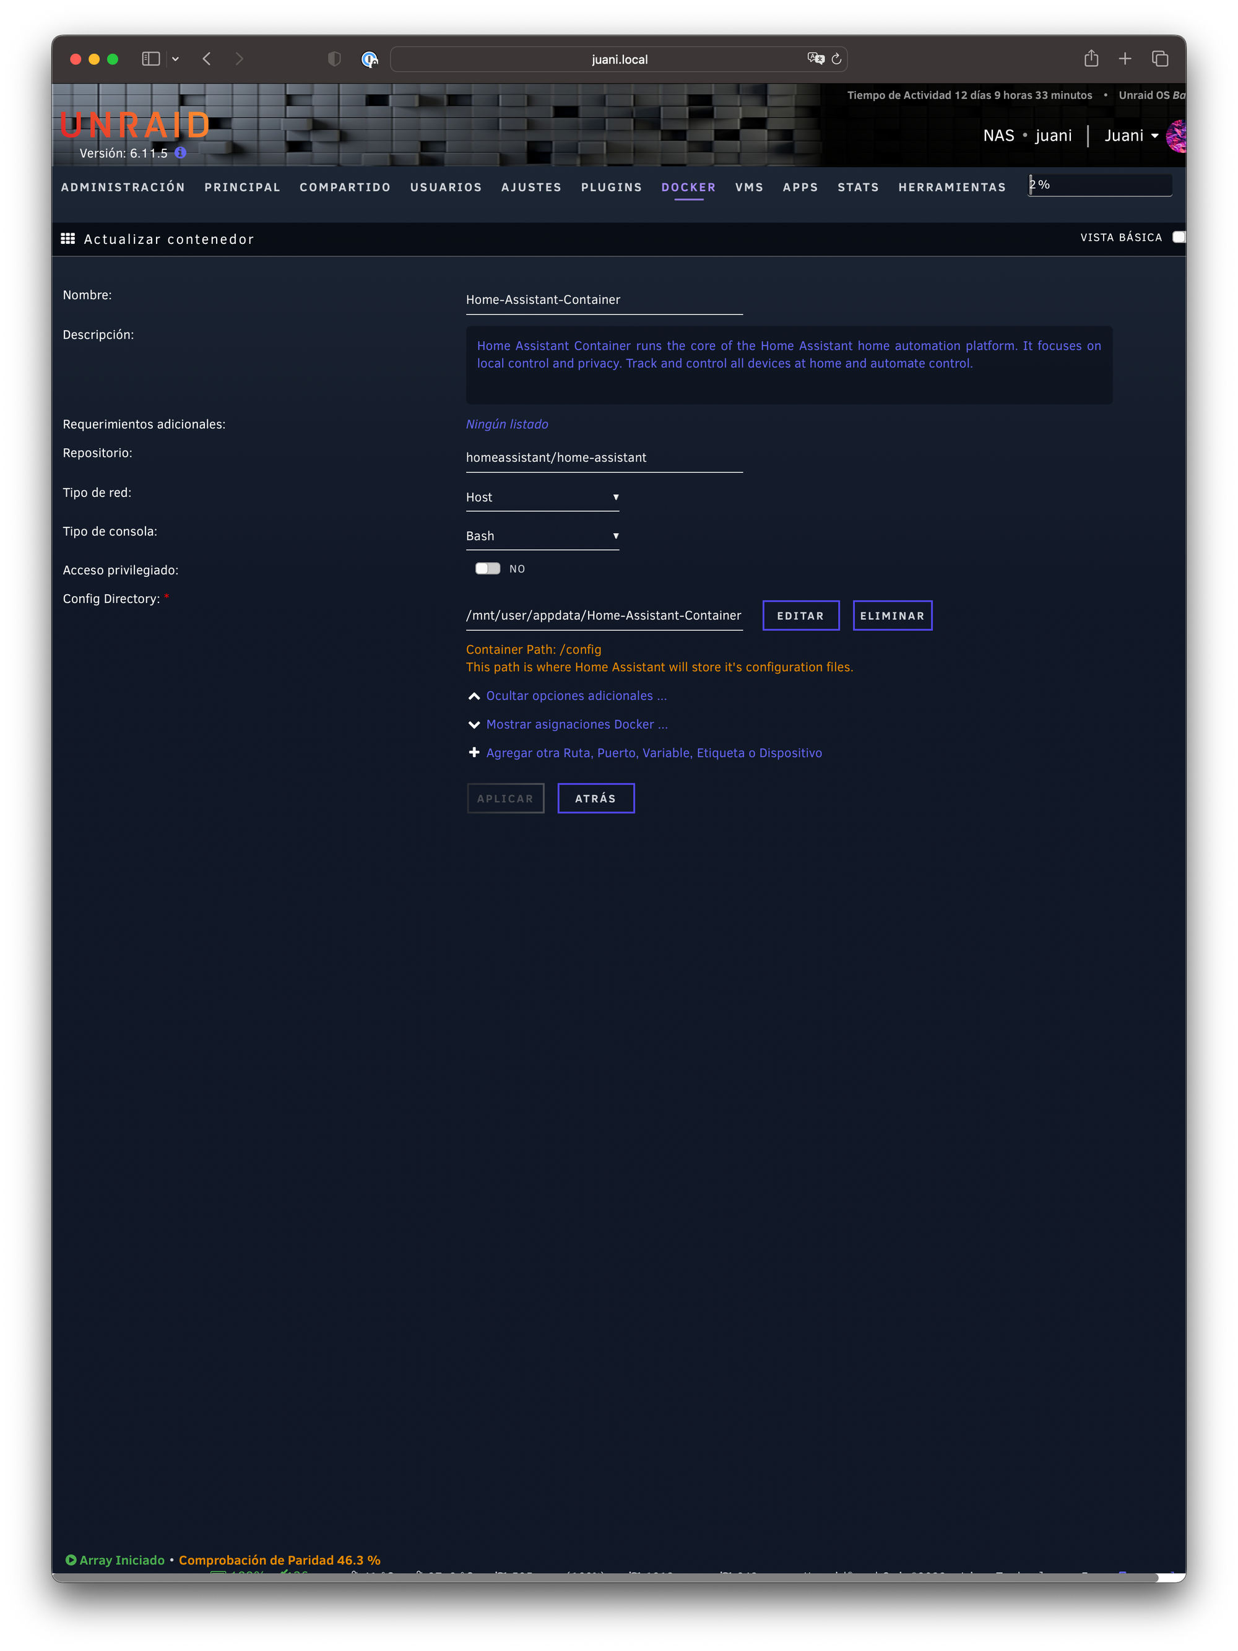Click the privacy shield icon
Screen dimensions: 1238x1651
[334, 59]
